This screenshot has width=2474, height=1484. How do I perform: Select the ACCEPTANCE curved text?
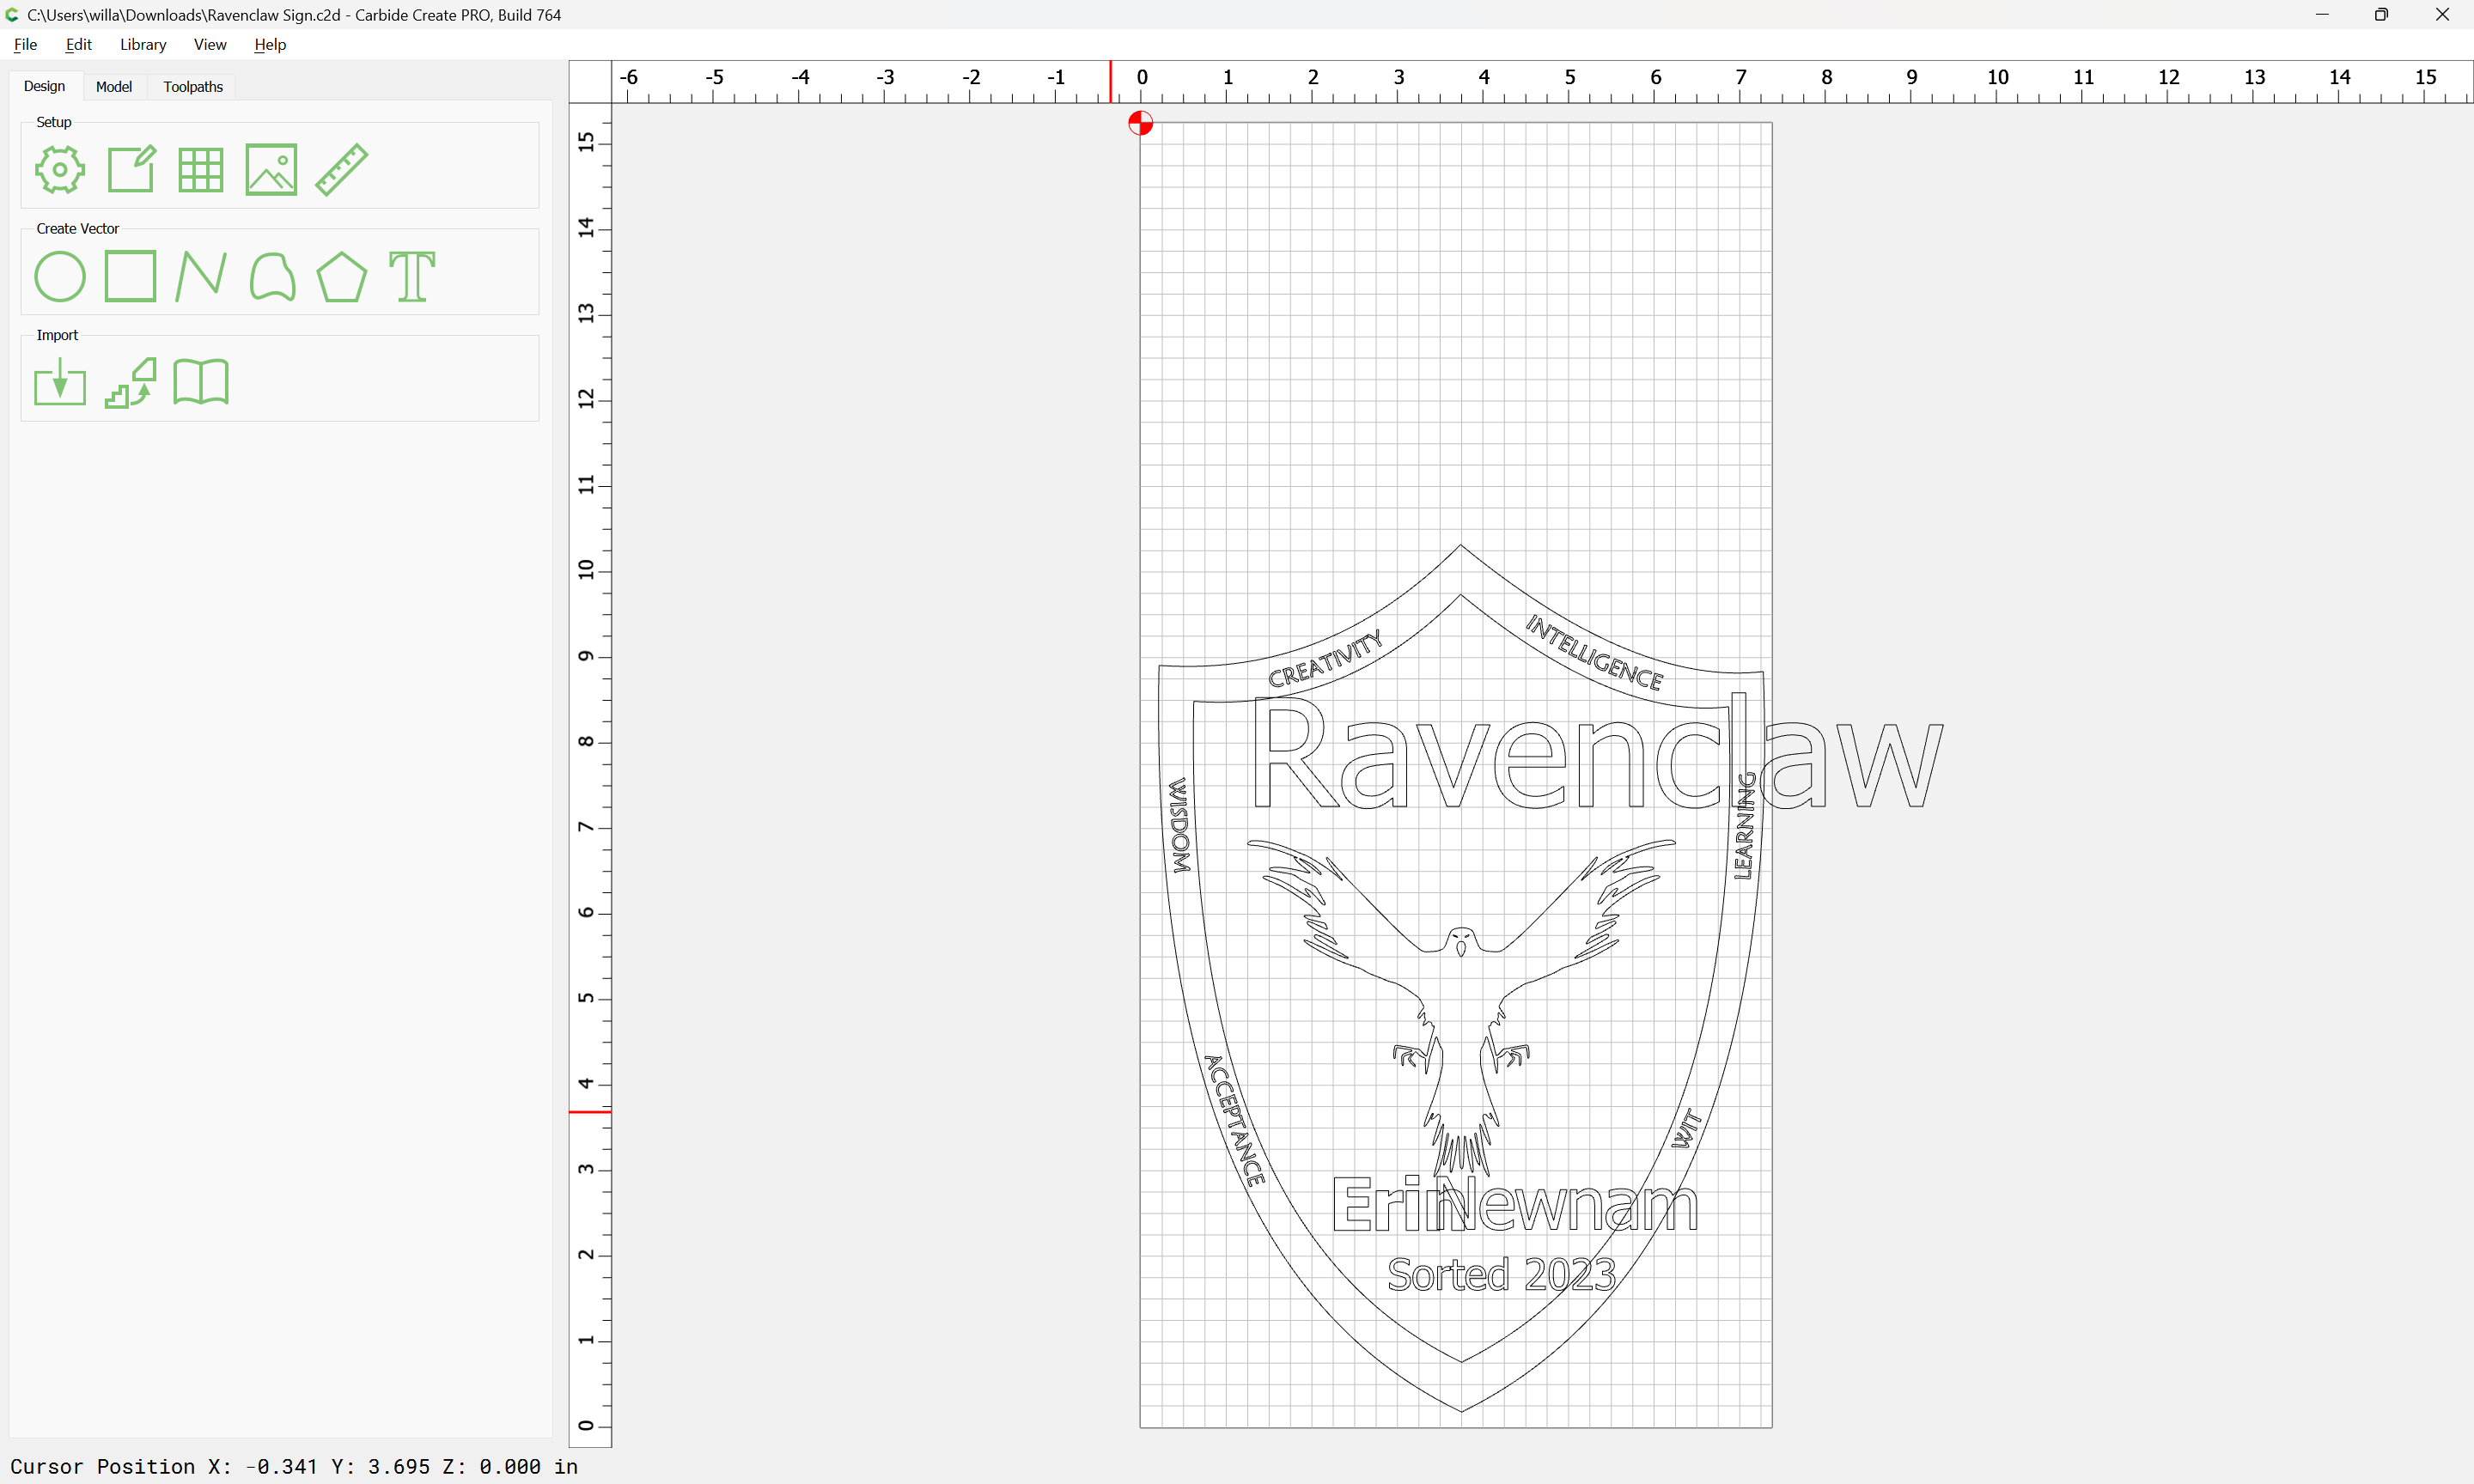[x=1234, y=1120]
